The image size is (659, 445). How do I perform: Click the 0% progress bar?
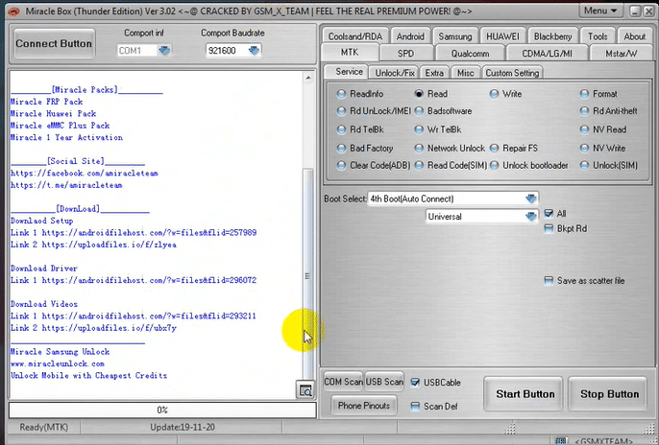(x=162, y=410)
